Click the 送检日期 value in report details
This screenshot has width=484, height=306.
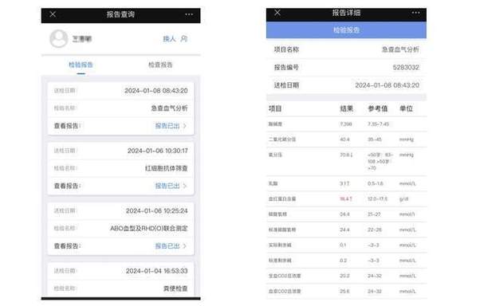click(x=387, y=85)
